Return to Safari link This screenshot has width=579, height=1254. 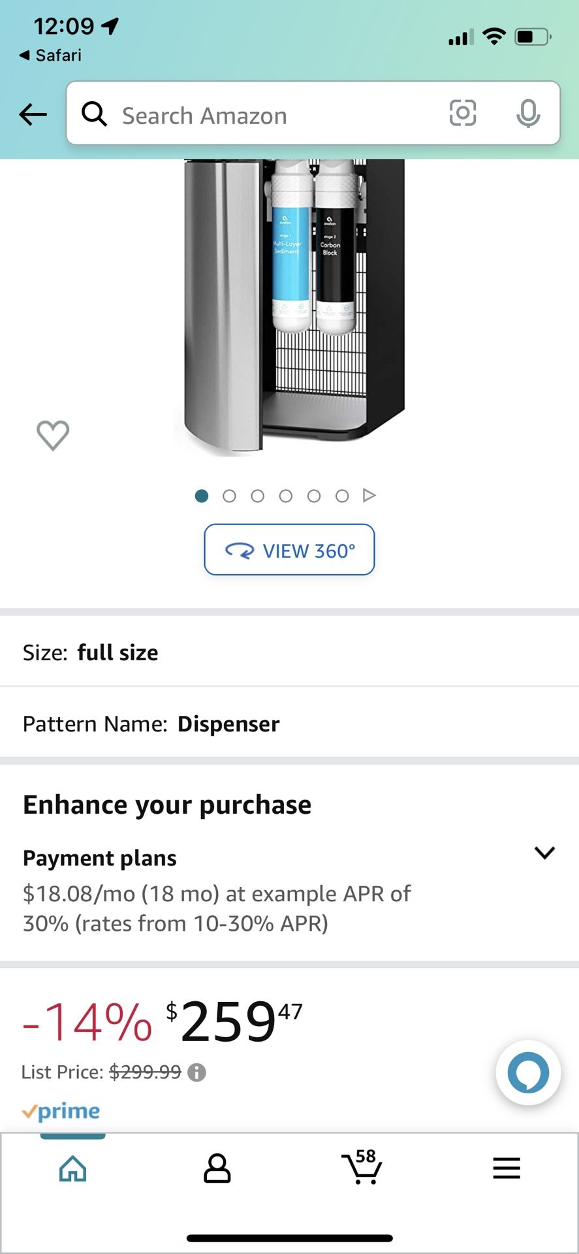pyautogui.click(x=51, y=56)
